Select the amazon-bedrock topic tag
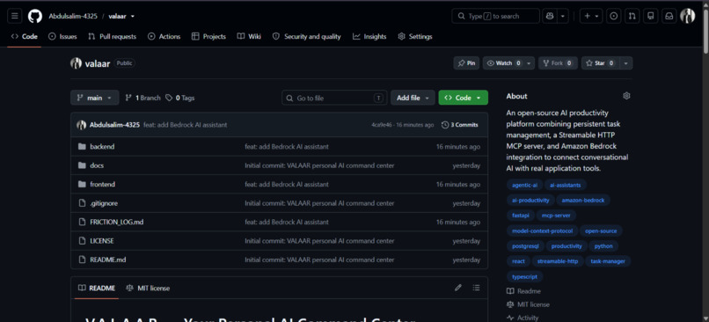The width and height of the screenshot is (709, 322). pos(583,201)
